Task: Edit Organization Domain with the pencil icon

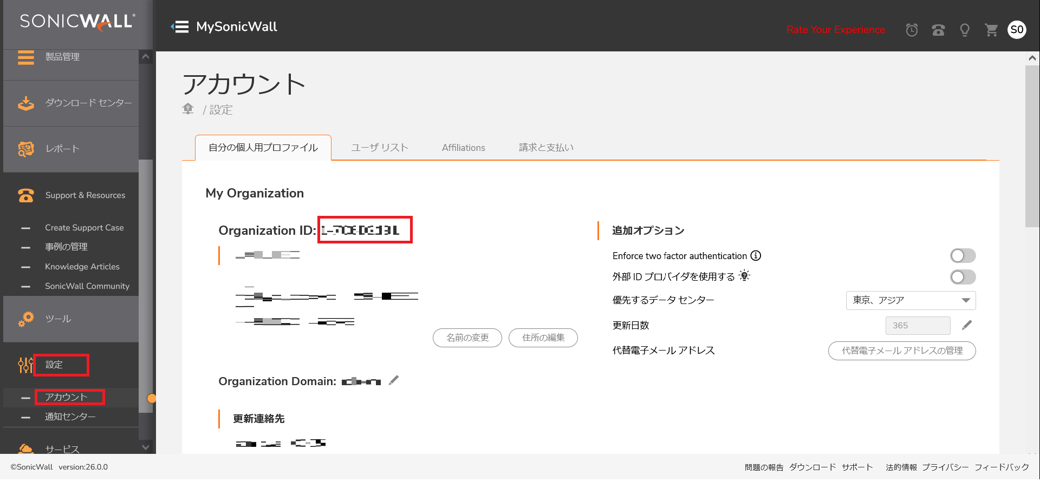Action: (394, 380)
